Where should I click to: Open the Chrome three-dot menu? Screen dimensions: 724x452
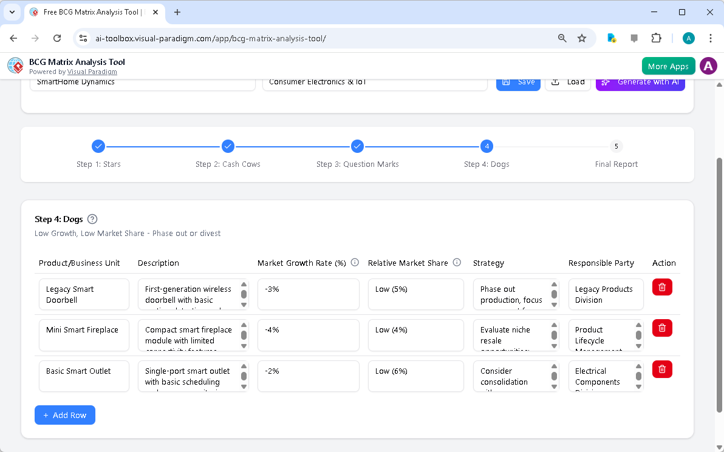coord(711,38)
